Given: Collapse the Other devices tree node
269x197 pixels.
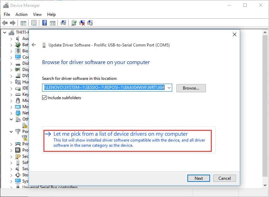Looking at the screenshot, I should pyautogui.click(x=11, y=119).
